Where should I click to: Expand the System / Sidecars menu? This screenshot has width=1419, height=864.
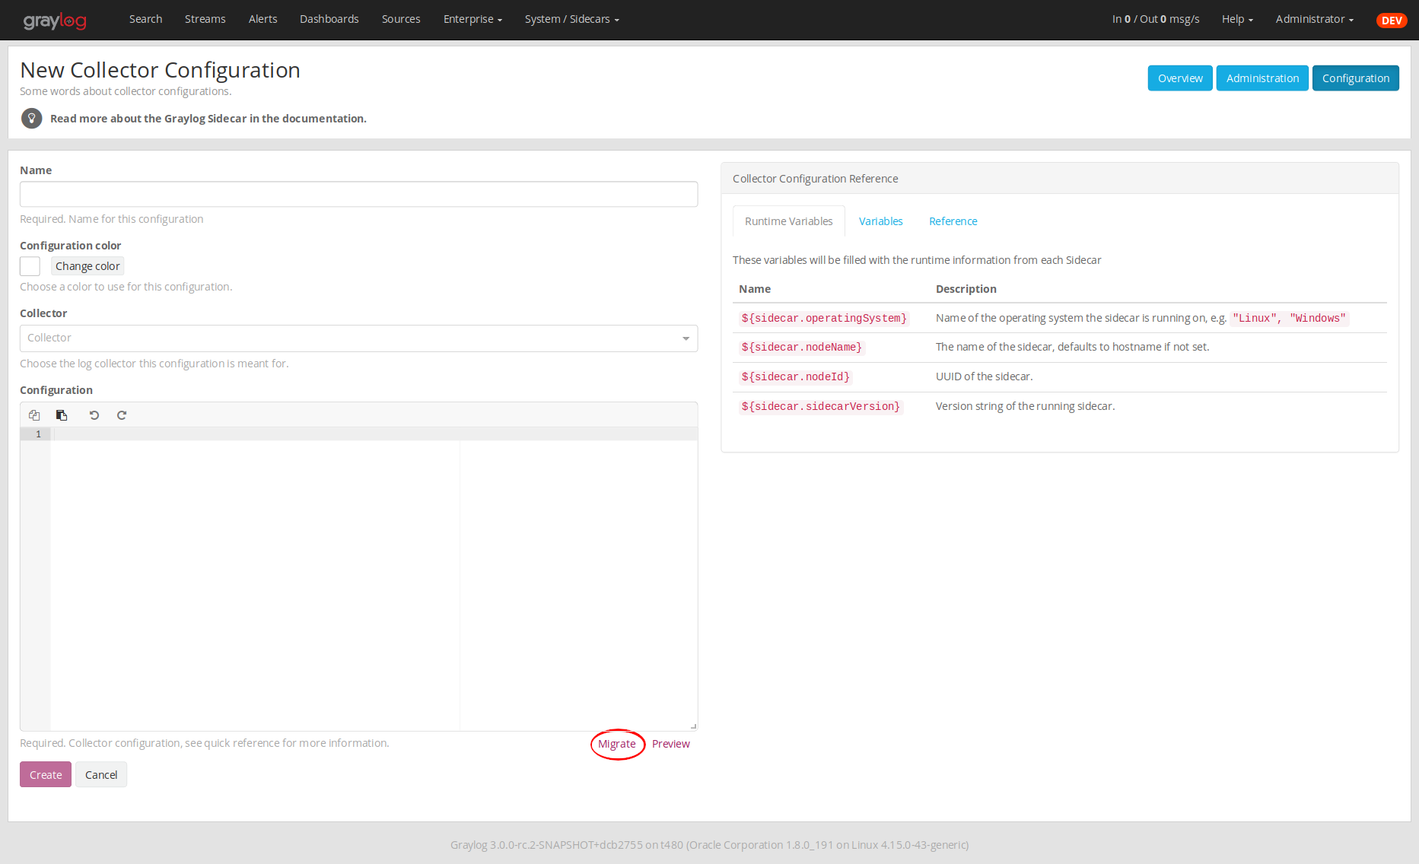(571, 19)
